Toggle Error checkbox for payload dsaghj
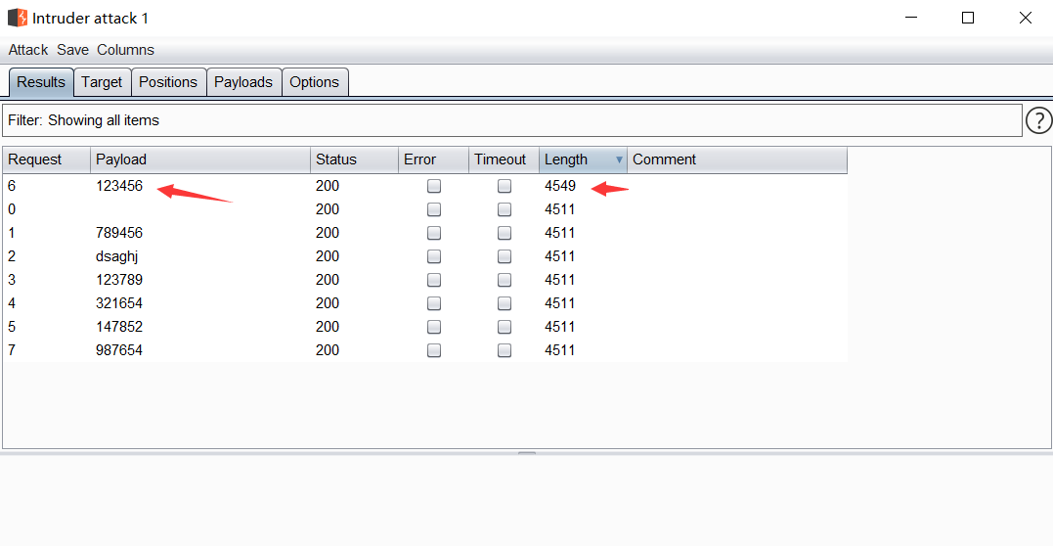 click(434, 256)
